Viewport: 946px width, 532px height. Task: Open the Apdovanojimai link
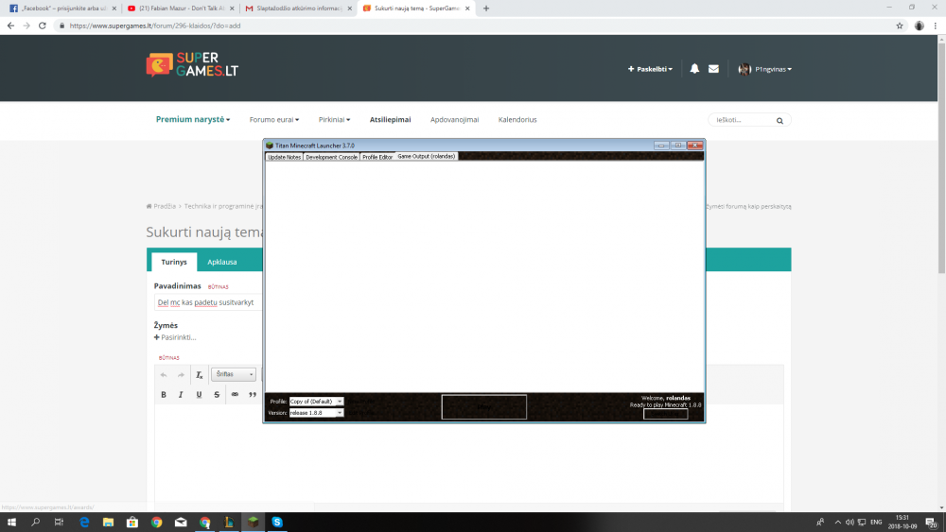point(454,119)
